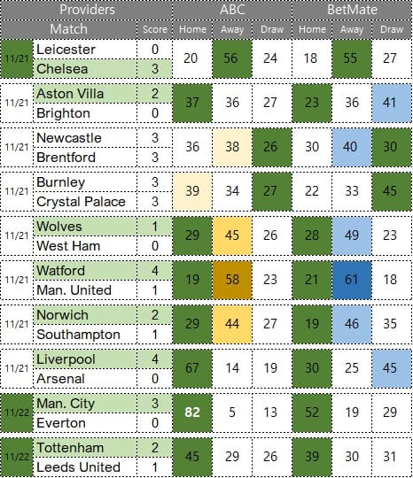
Task: Select the Liverpool score cell showing 4
Action: pyautogui.click(x=155, y=359)
